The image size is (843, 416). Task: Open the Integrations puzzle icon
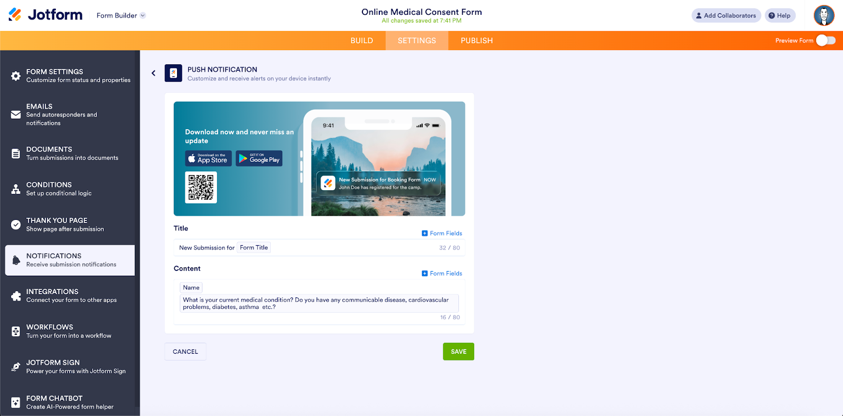tap(16, 296)
